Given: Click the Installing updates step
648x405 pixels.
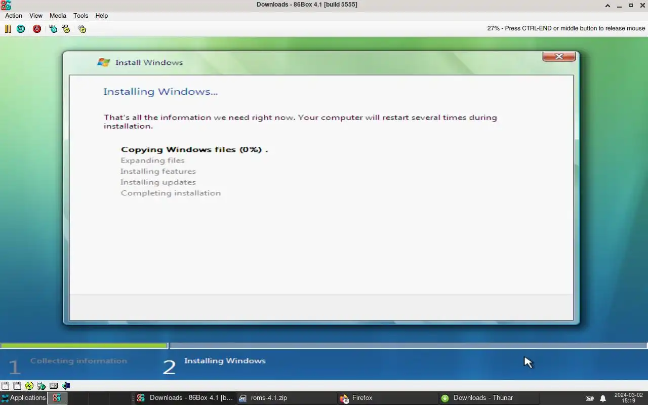Looking at the screenshot, I should point(158,182).
